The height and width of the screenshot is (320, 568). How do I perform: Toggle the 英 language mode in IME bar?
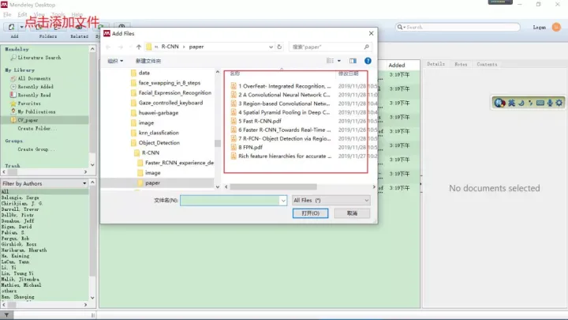coord(511,103)
